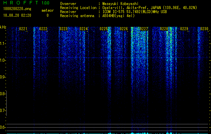Click the kHz axis unit label
Screen dimensions: 211x134
click(x=3, y=27)
